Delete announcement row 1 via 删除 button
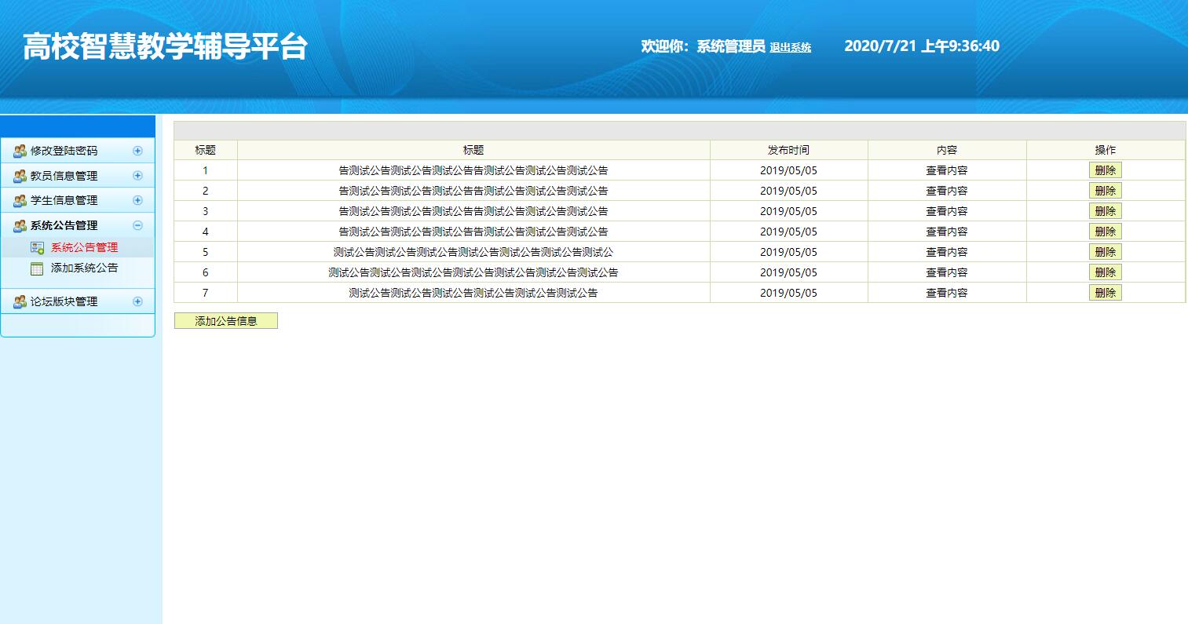 (x=1105, y=170)
